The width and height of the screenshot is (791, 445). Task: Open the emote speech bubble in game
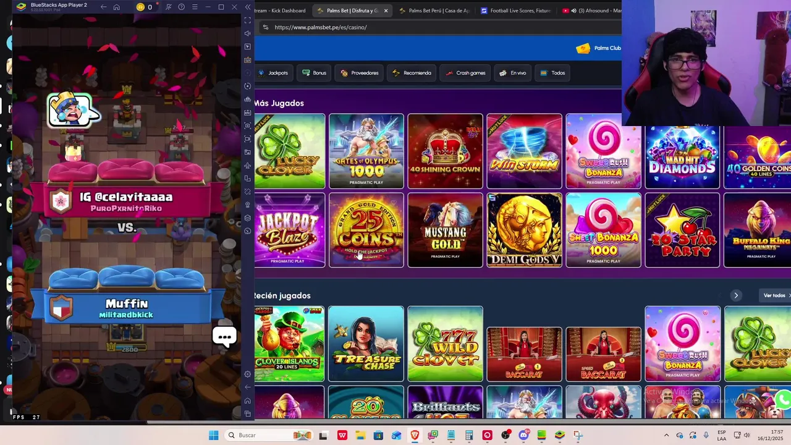(x=224, y=337)
